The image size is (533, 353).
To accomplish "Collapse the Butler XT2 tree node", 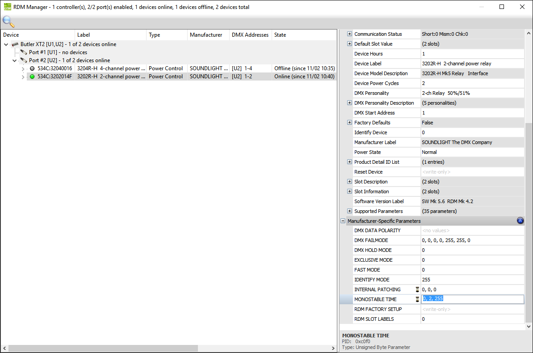I will point(6,44).
